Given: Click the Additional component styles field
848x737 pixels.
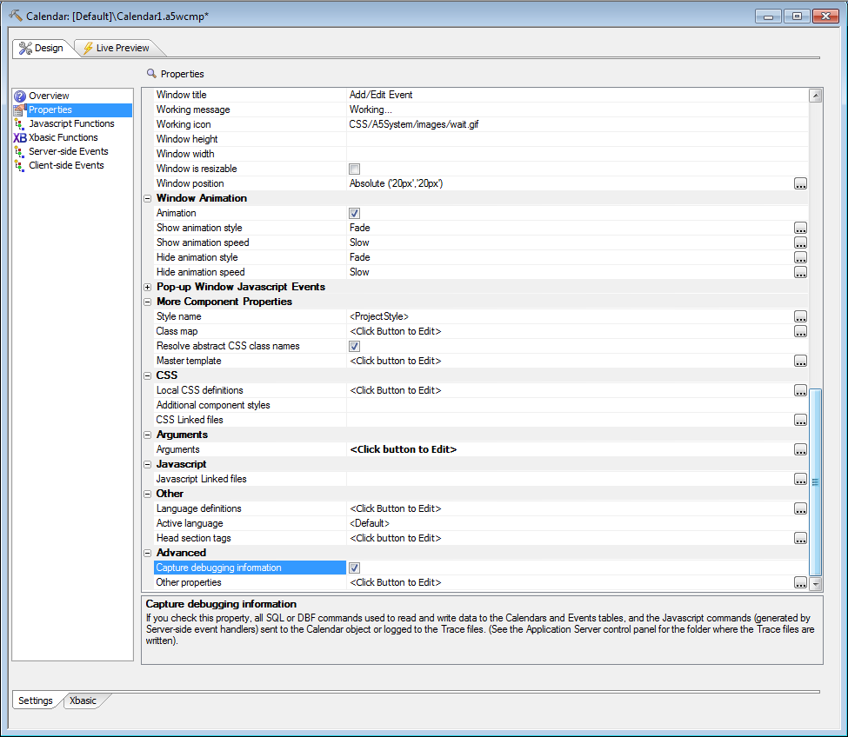Looking at the screenshot, I should (577, 405).
